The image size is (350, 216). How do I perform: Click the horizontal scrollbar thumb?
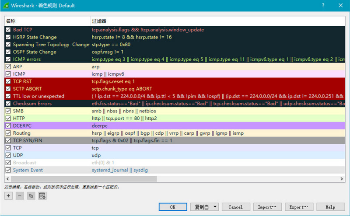click(84, 179)
